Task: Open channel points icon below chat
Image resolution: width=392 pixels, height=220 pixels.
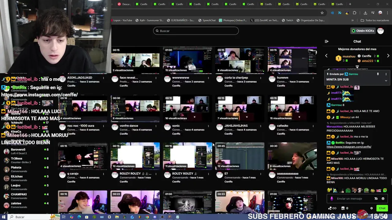Action: click(332, 208)
